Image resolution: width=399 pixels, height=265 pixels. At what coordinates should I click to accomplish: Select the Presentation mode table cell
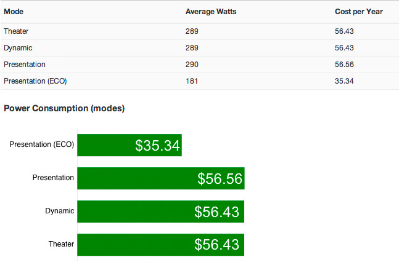pos(24,64)
